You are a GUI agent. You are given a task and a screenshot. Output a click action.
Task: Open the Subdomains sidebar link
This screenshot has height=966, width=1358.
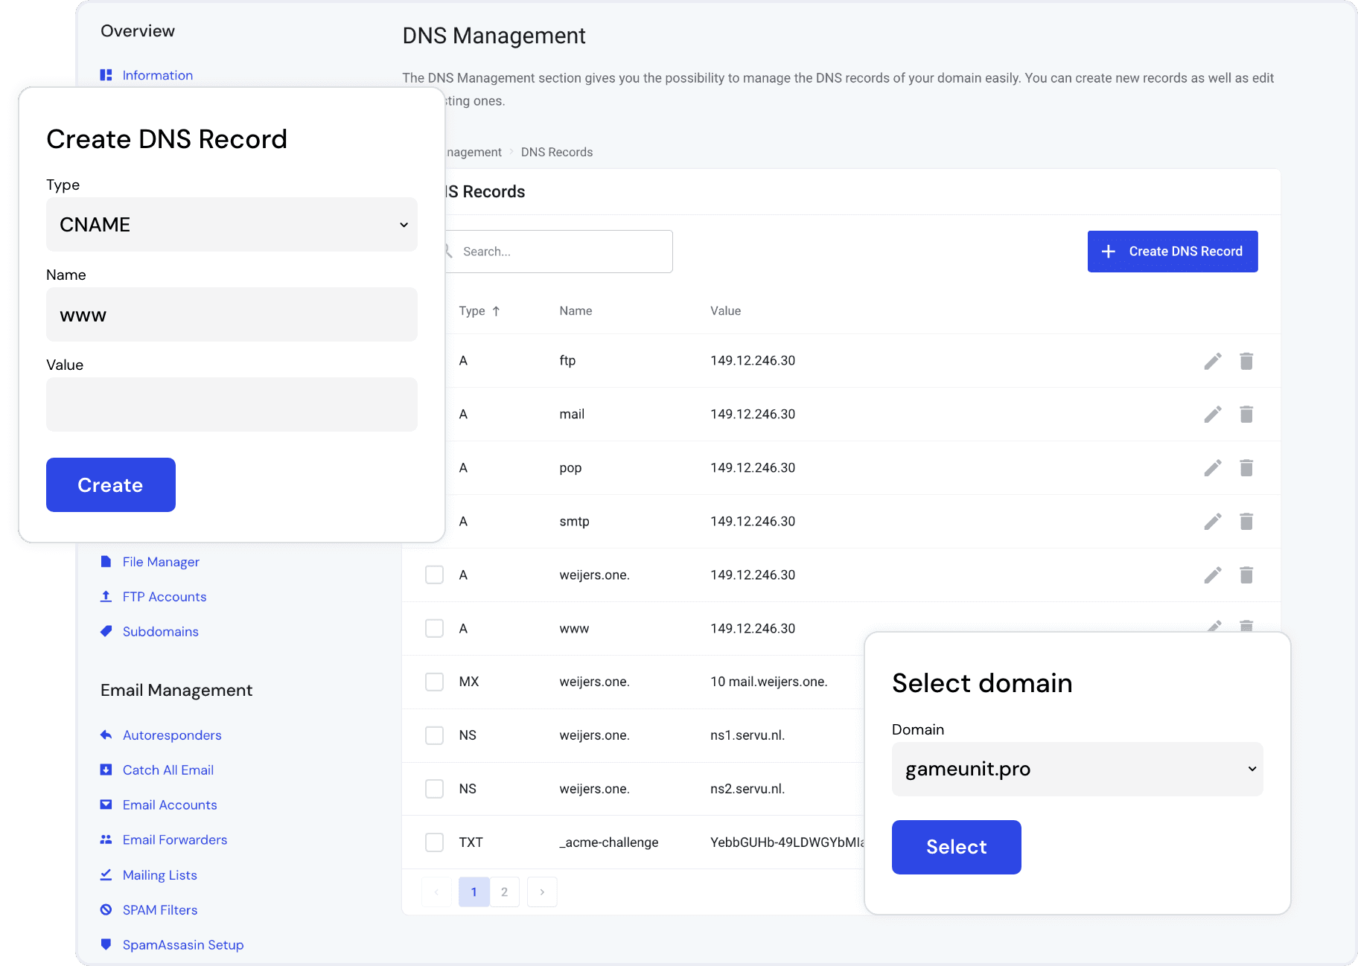(x=160, y=631)
